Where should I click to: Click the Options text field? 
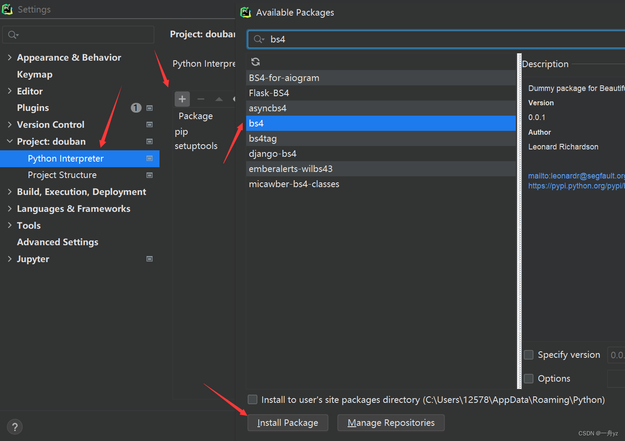(x=616, y=379)
